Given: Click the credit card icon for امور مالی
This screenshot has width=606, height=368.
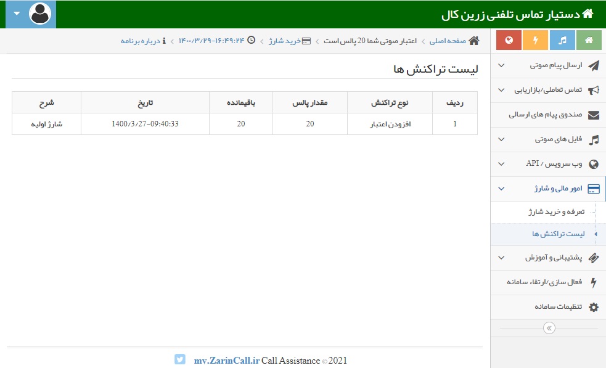Looking at the screenshot, I should [594, 189].
